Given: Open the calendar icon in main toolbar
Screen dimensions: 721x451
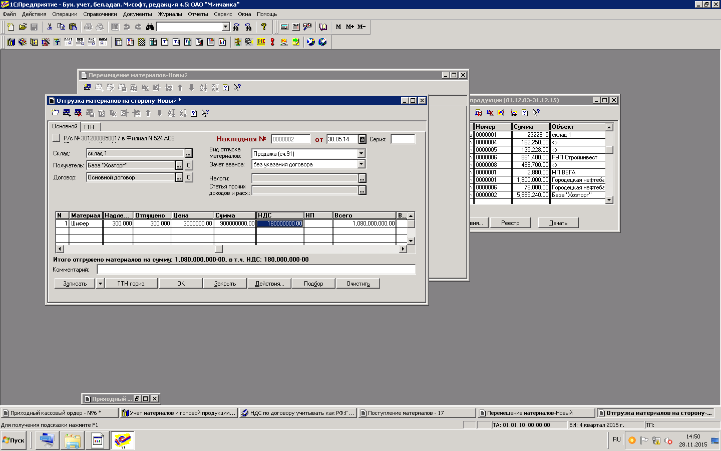Looking at the screenshot, I should pos(296,27).
